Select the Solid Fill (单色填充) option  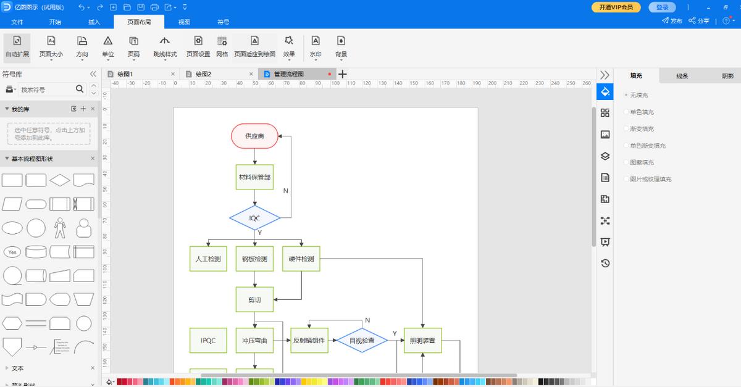click(x=626, y=112)
